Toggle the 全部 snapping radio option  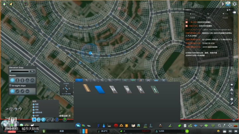[34, 115]
